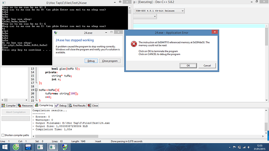269x151 pixels.
Task: Expand the dropdown below the compiler selector
Action: pos(145,16)
